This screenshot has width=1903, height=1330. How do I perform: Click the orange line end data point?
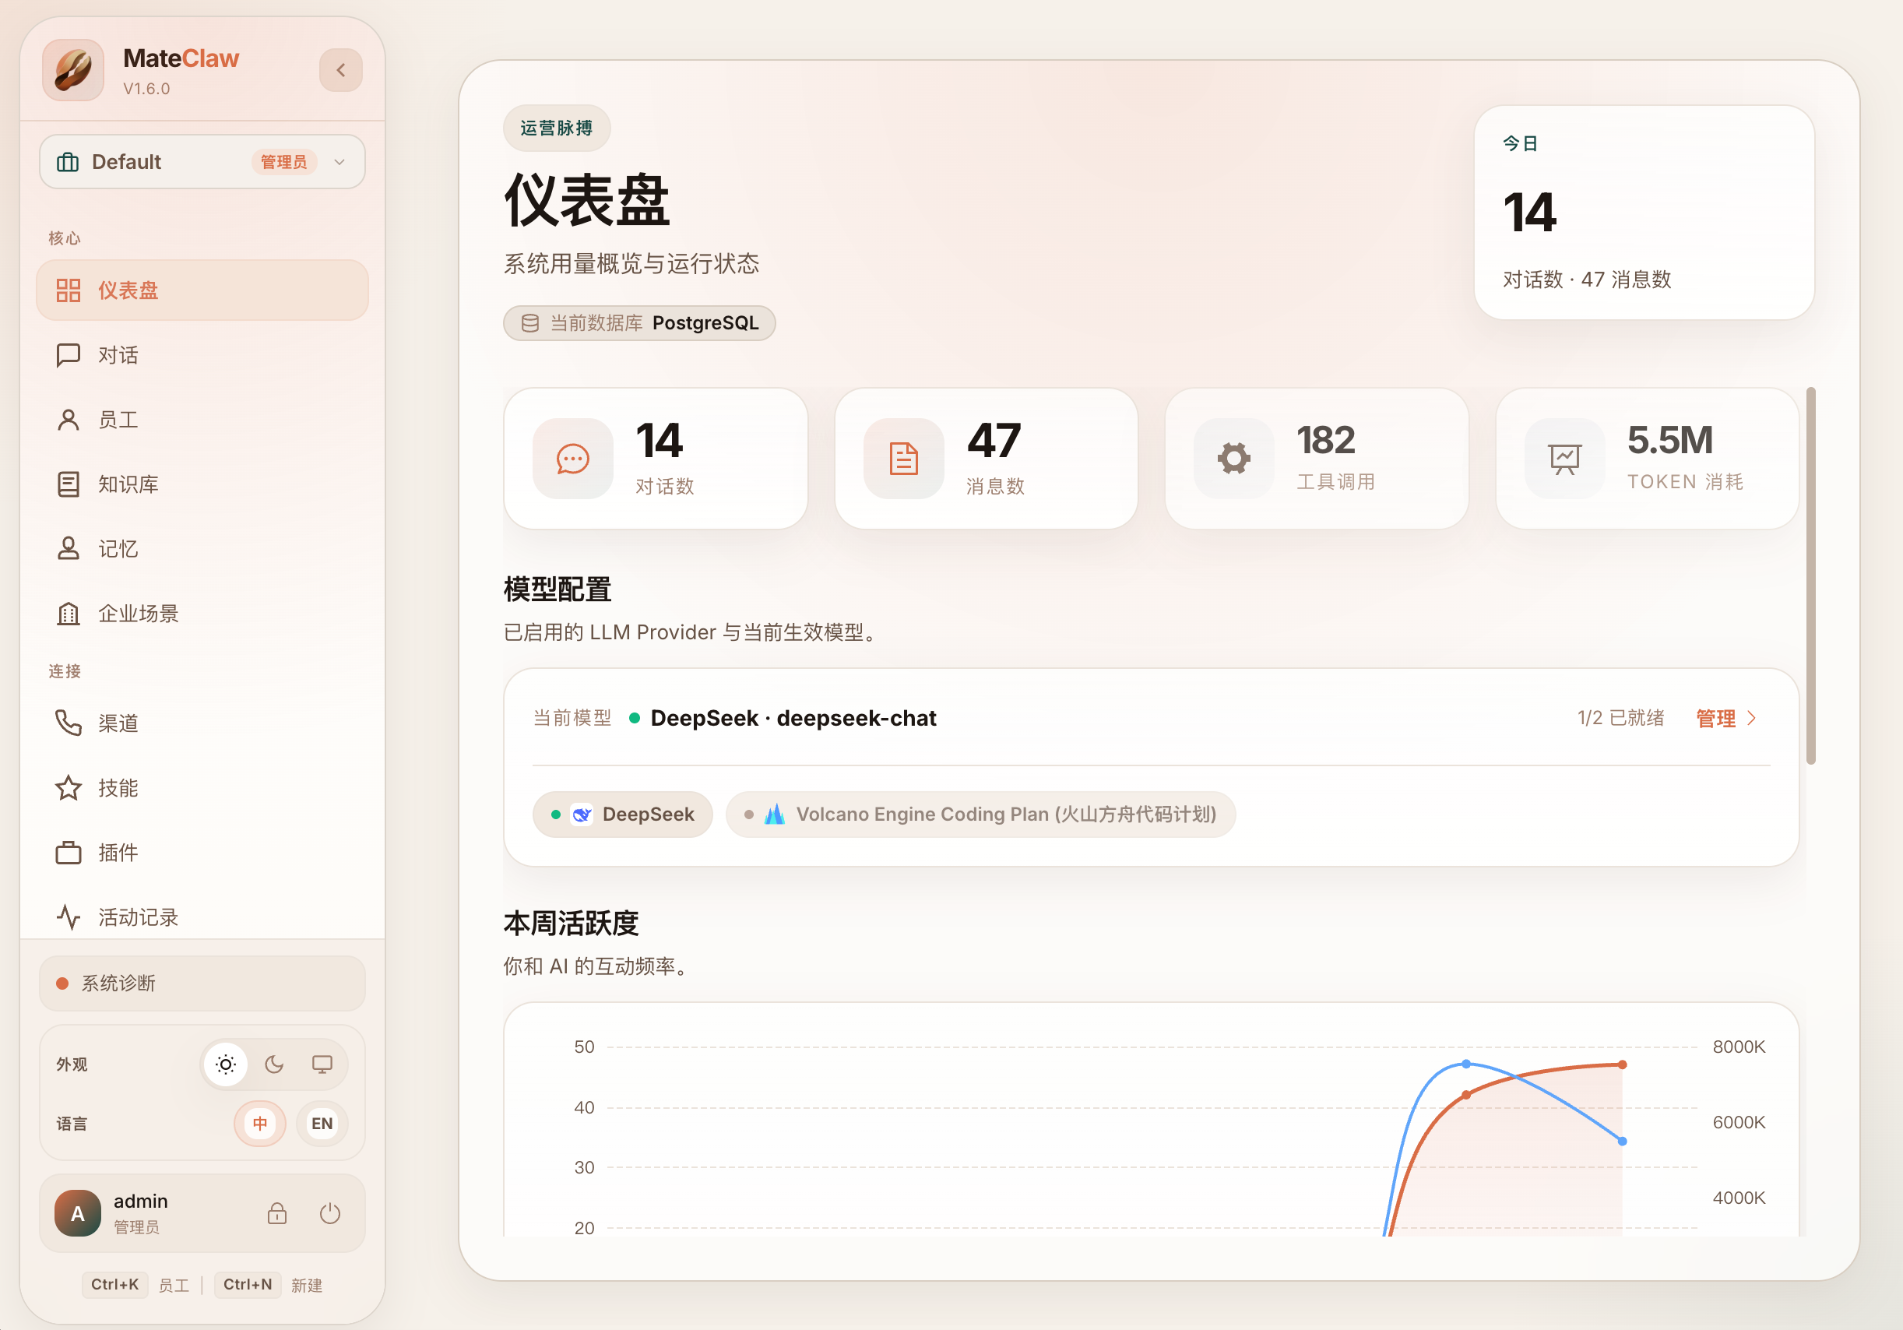(1622, 1064)
